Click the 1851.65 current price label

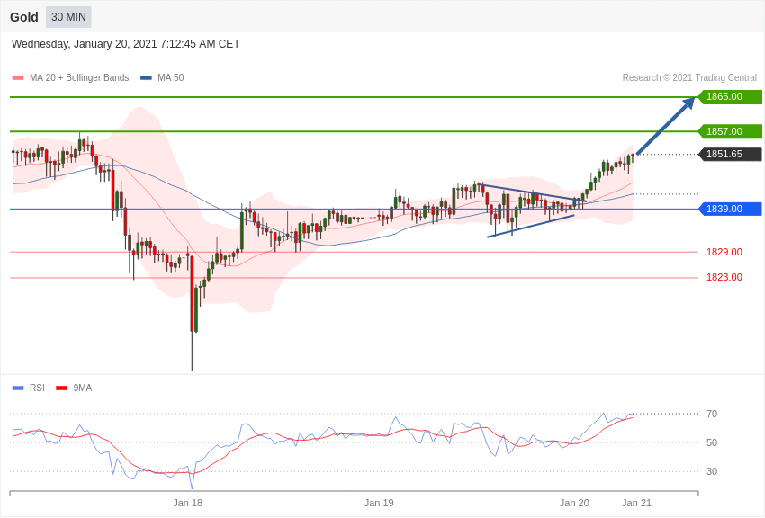click(730, 154)
